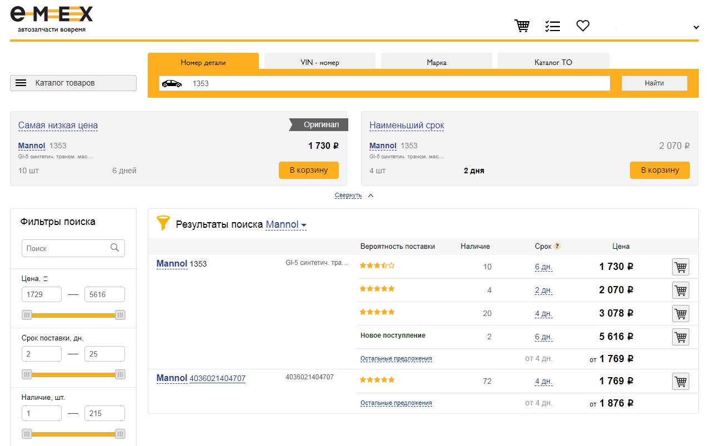Click minimum stock field 1
The image size is (711, 446).
click(x=42, y=413)
